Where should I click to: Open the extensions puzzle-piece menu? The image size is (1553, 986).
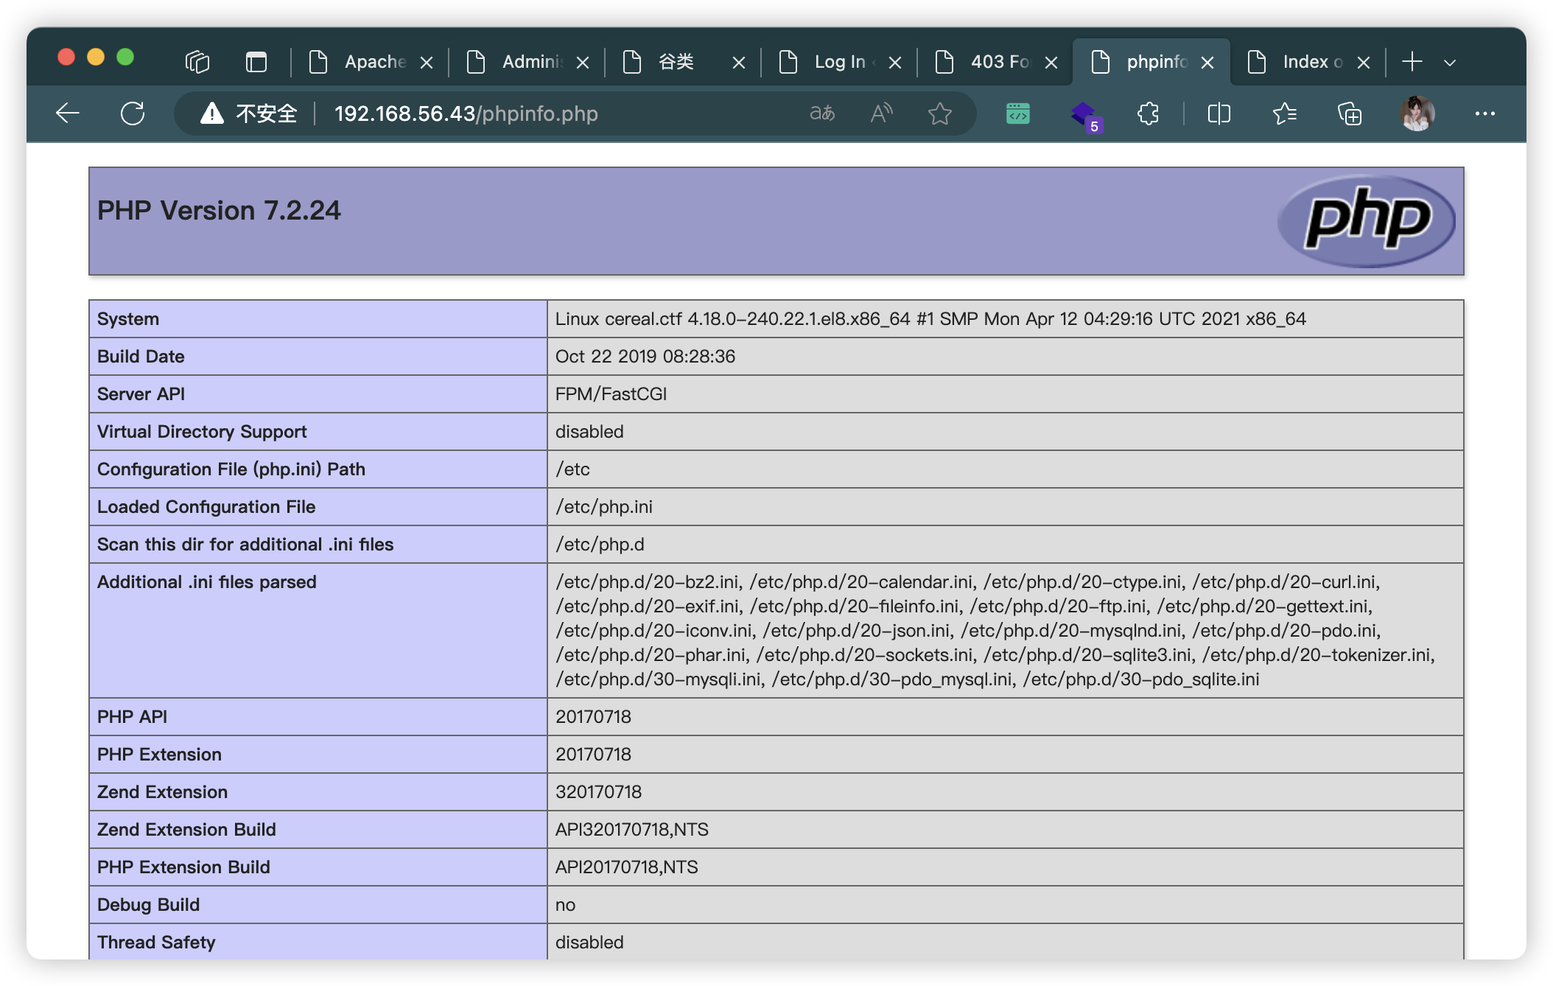point(1148,113)
